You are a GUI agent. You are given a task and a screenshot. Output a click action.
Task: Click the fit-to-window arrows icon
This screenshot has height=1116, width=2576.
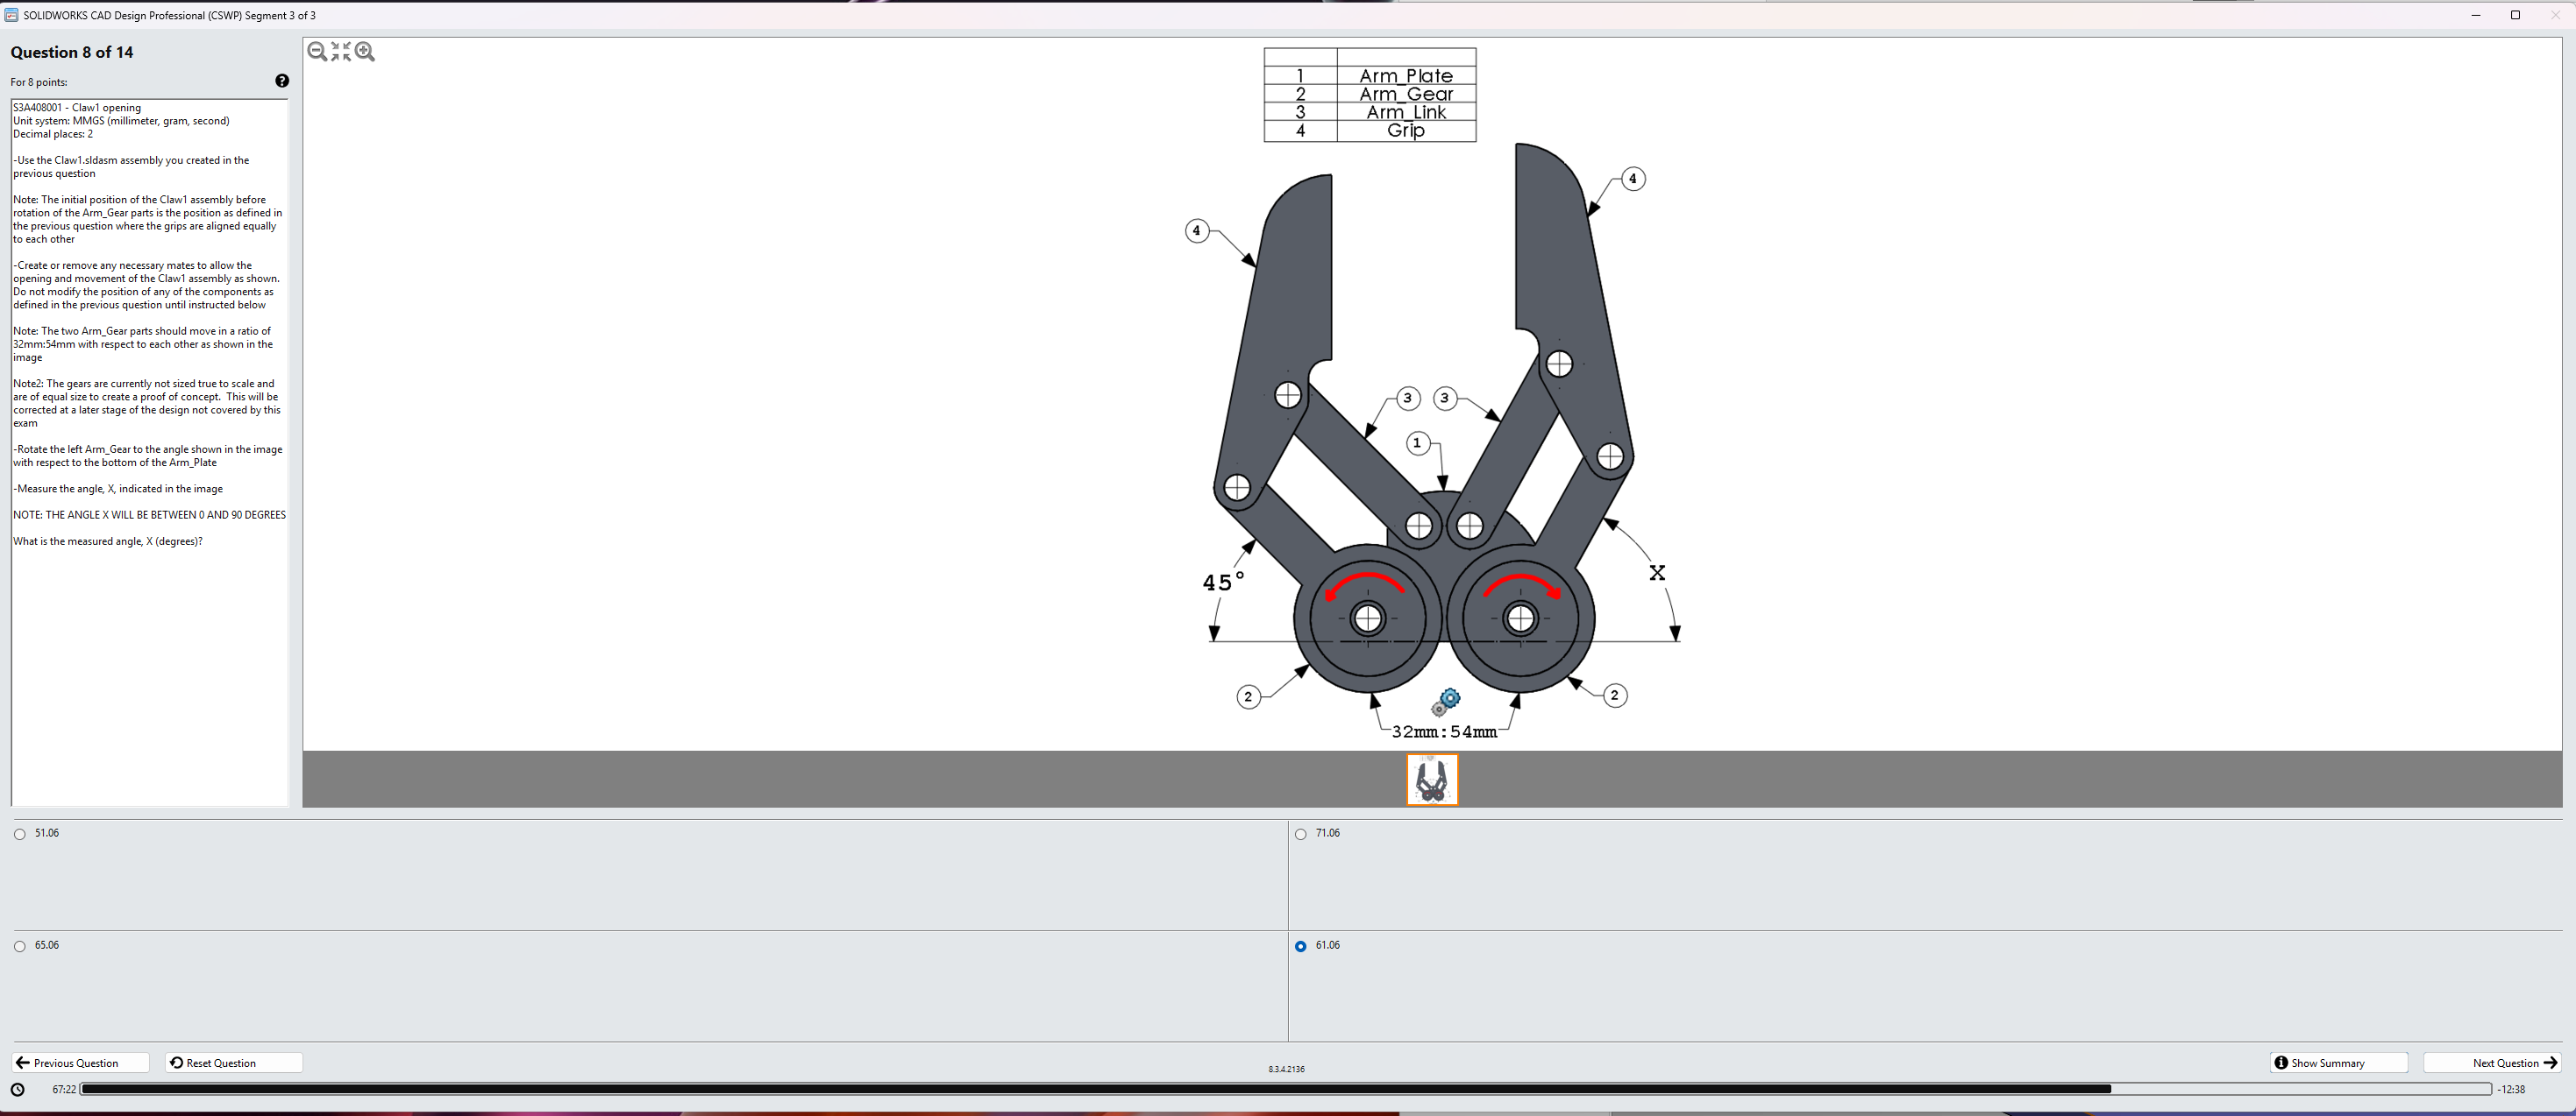pos(341,52)
